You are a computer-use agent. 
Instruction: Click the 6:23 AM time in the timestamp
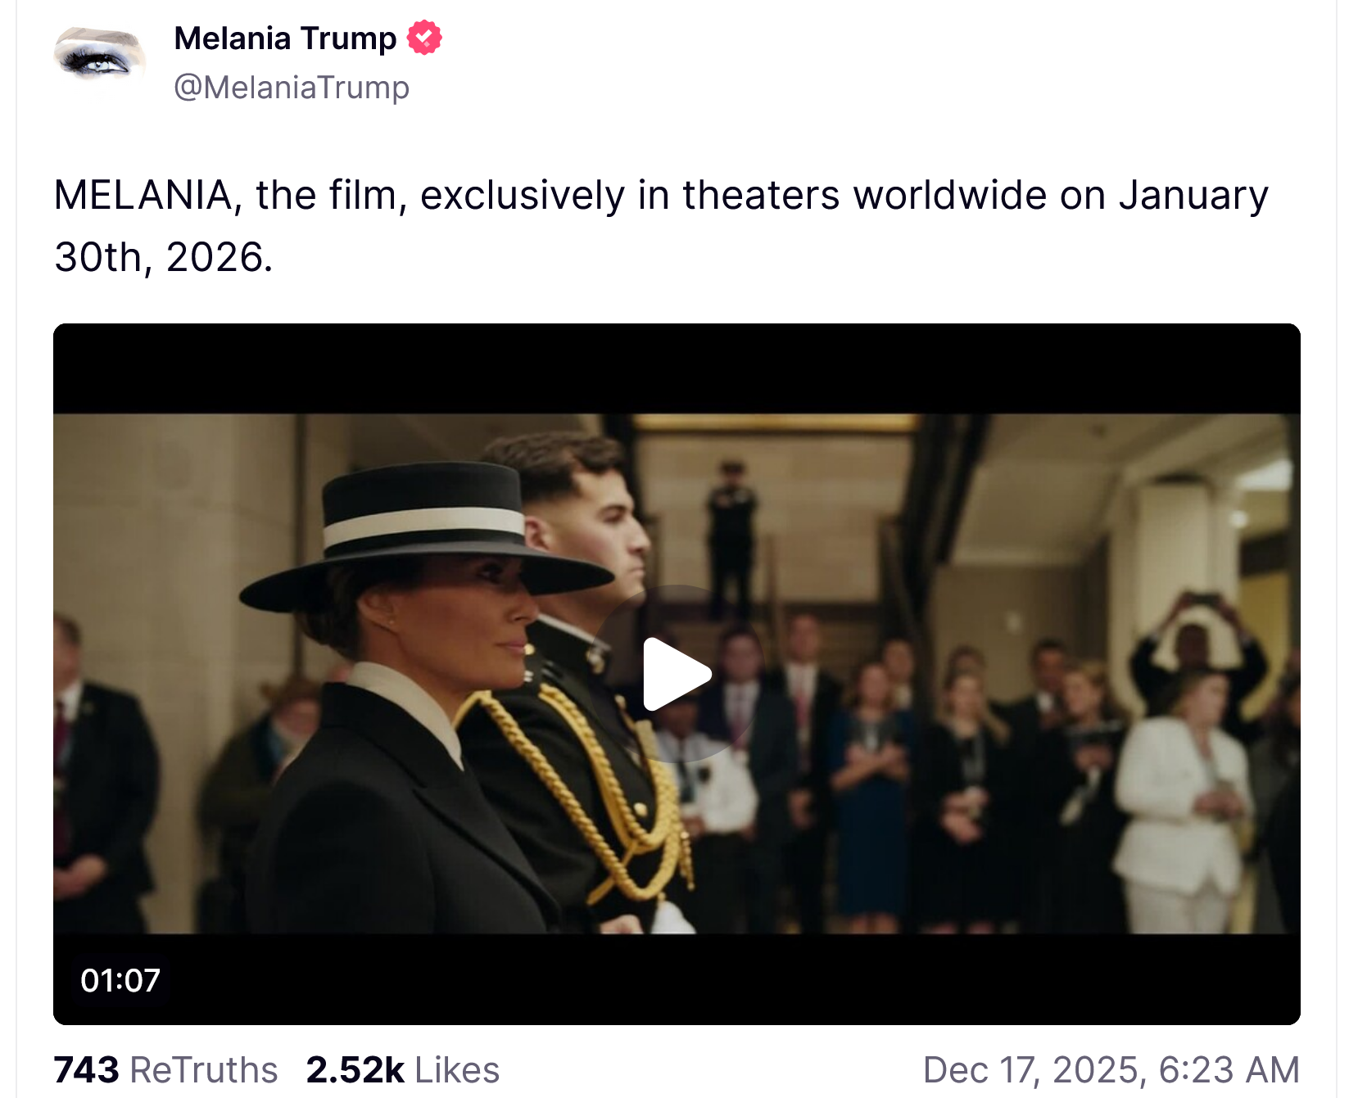point(1229,1070)
